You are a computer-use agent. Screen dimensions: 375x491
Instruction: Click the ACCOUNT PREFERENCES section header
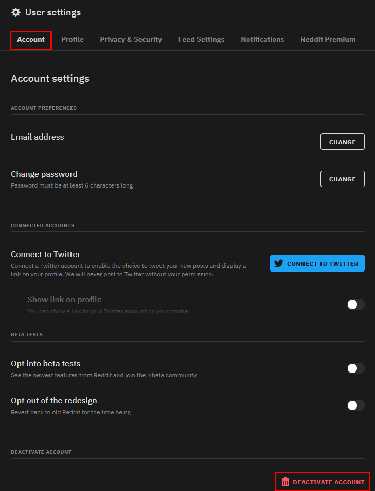pos(44,108)
